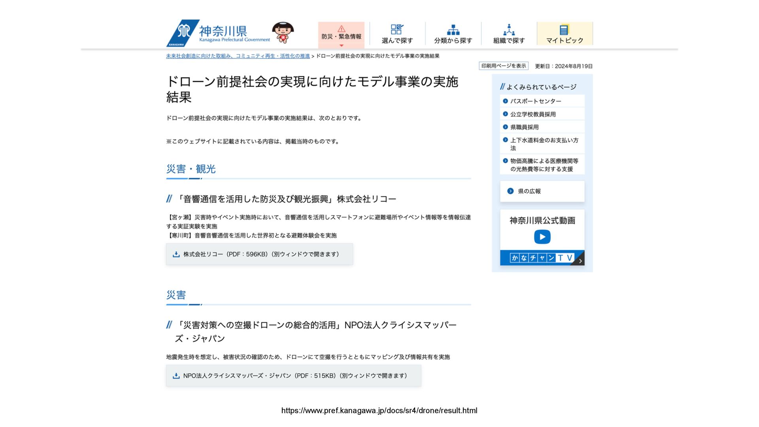759x427 pixels.
Task: Click the prefecture mascot character image
Action: click(283, 33)
